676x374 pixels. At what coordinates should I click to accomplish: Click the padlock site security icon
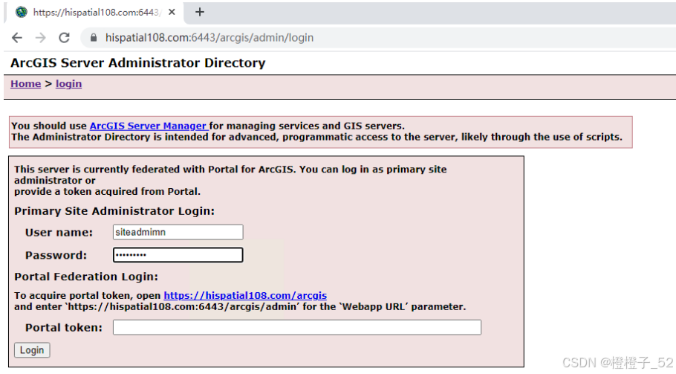pyautogui.click(x=94, y=38)
